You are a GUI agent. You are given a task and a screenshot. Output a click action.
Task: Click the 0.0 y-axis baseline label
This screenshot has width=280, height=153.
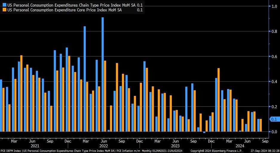click(x=274, y=132)
